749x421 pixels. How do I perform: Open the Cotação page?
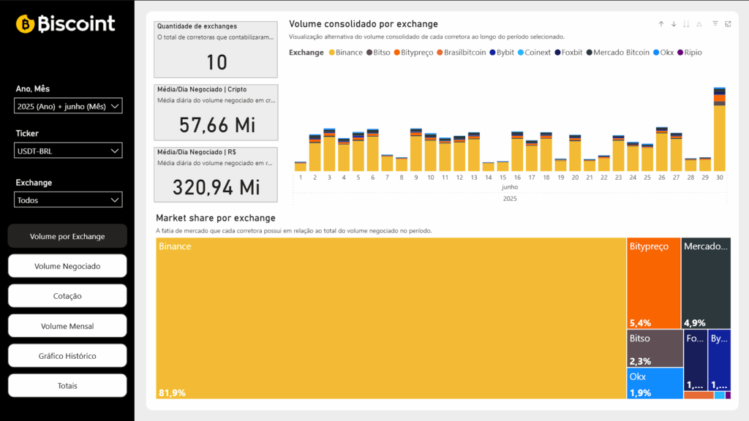[x=67, y=296]
